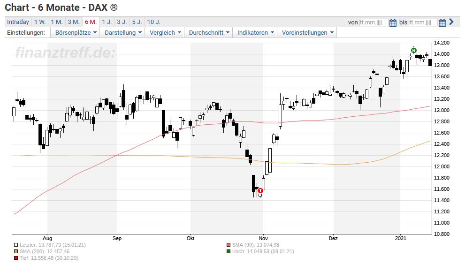Select the 3 J. timeframe
The height and width of the screenshot is (264, 465).
click(x=122, y=22)
